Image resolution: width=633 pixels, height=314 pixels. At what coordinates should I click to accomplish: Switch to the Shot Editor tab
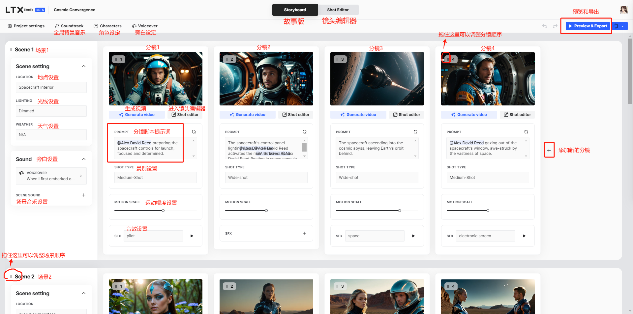(x=338, y=10)
